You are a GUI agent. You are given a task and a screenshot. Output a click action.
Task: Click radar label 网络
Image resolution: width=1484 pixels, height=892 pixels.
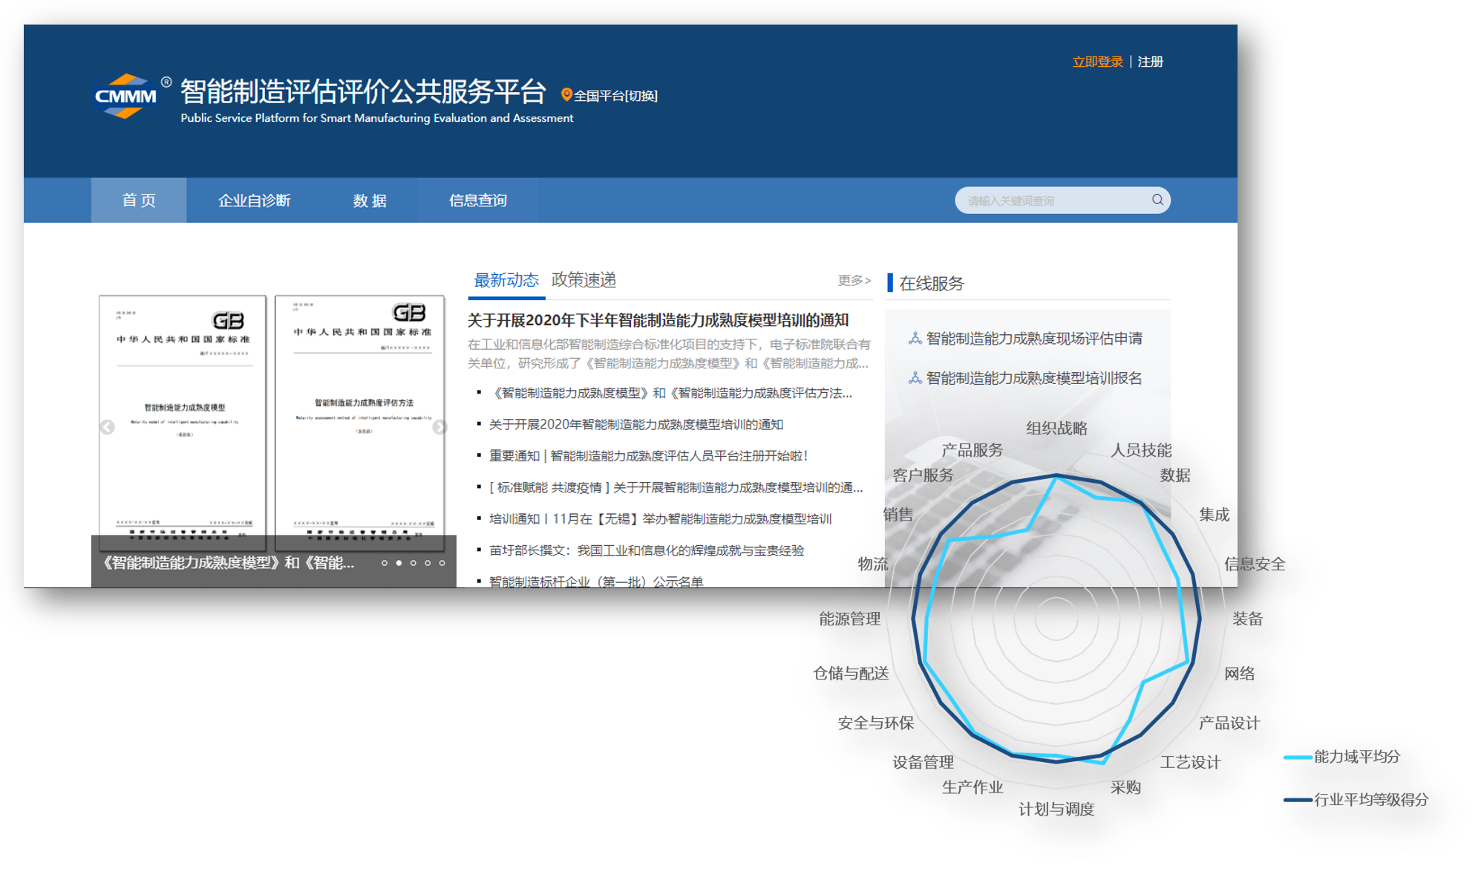(x=1239, y=674)
